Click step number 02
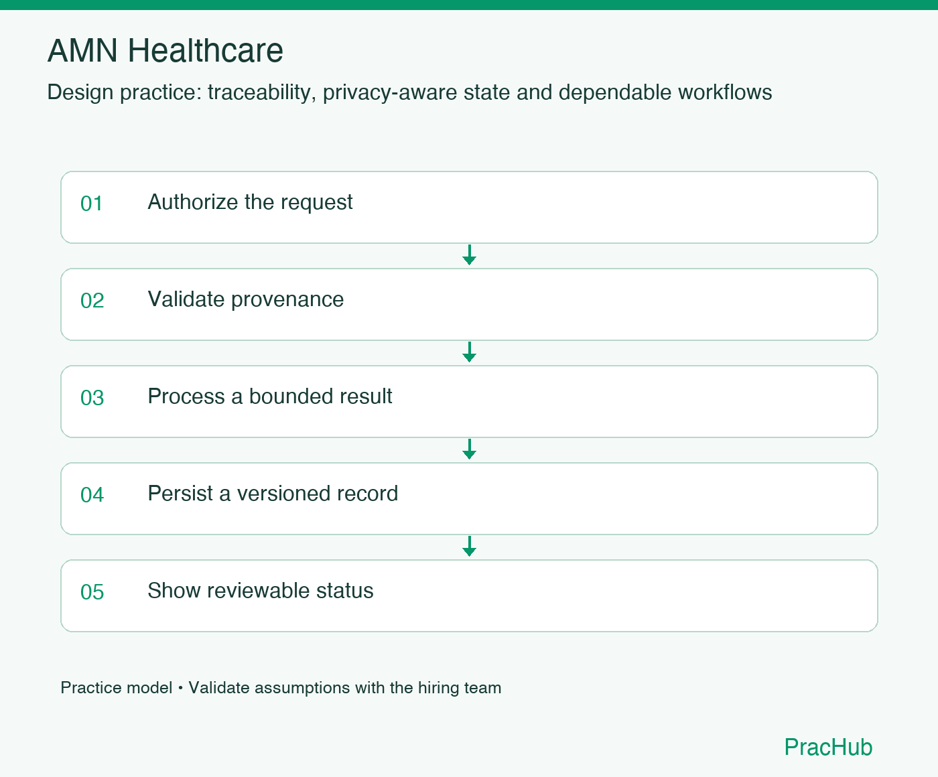 [92, 301]
